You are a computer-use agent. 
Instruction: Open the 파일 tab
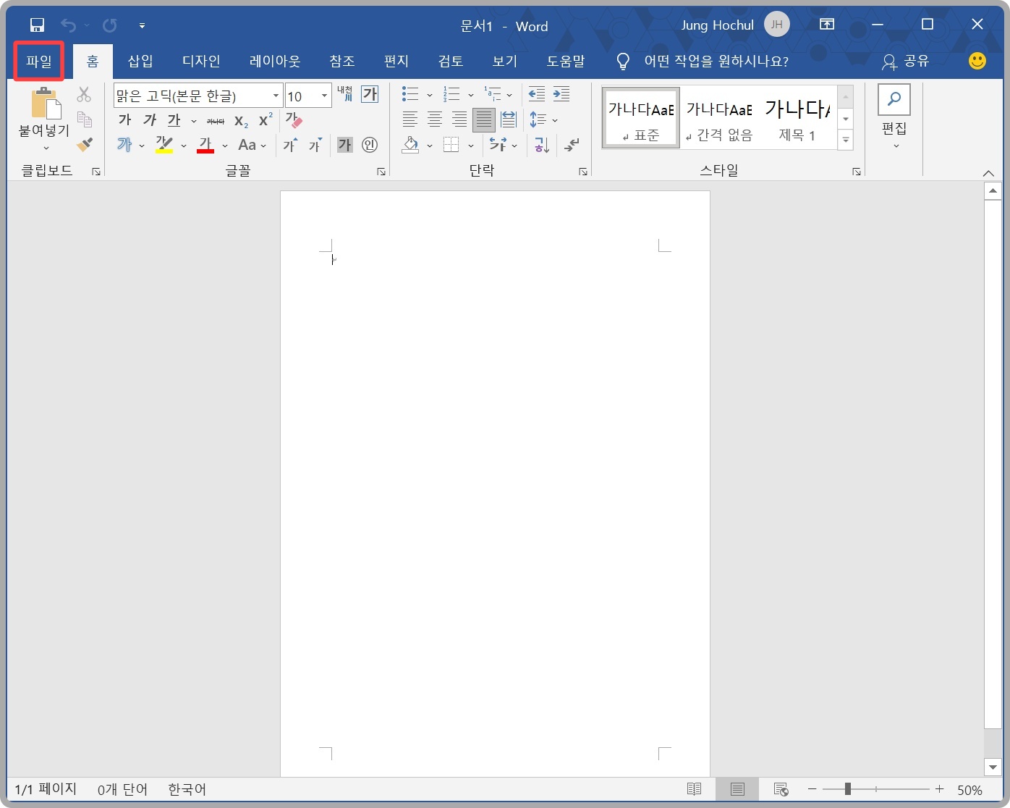coord(39,61)
